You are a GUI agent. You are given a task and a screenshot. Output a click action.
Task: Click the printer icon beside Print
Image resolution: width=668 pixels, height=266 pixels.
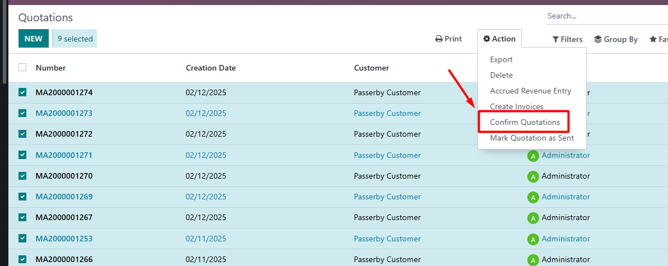[x=439, y=39]
